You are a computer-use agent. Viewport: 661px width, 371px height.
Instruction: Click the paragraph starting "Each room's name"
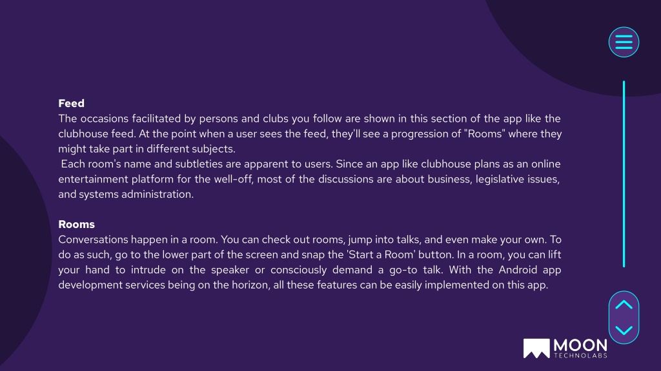click(x=310, y=179)
